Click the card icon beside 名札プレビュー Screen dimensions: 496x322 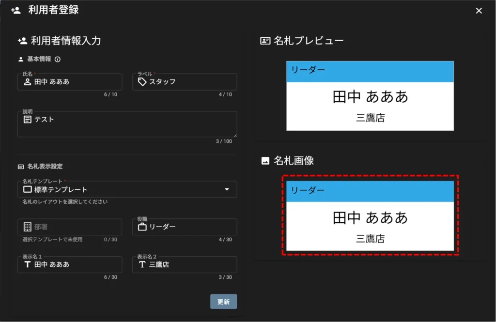(265, 41)
